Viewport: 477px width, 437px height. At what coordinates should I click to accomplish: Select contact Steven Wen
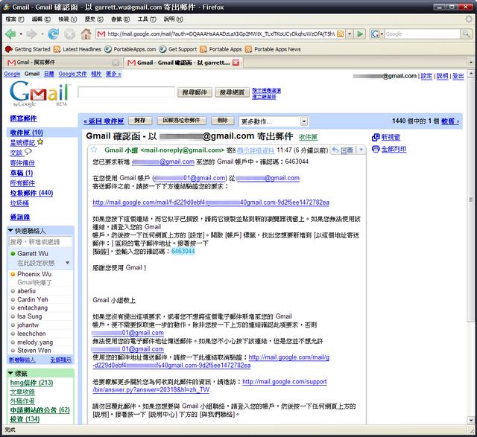point(34,351)
